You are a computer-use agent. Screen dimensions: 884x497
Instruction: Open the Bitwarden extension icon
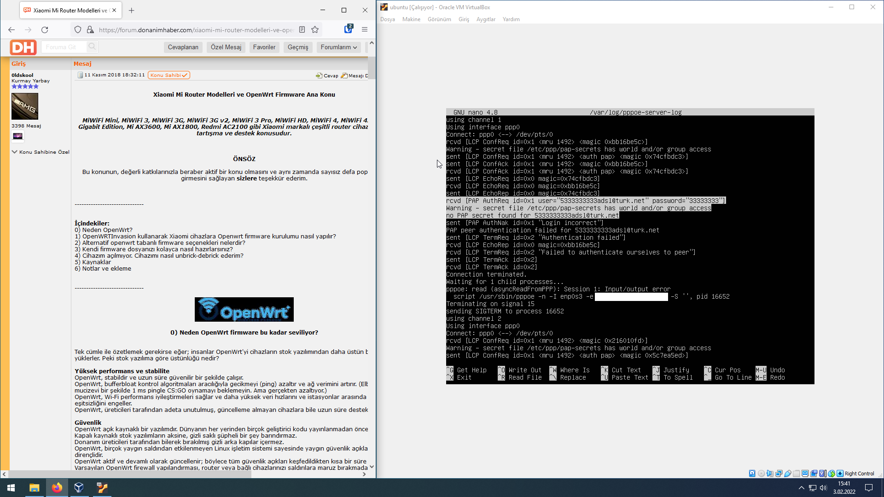(349, 29)
